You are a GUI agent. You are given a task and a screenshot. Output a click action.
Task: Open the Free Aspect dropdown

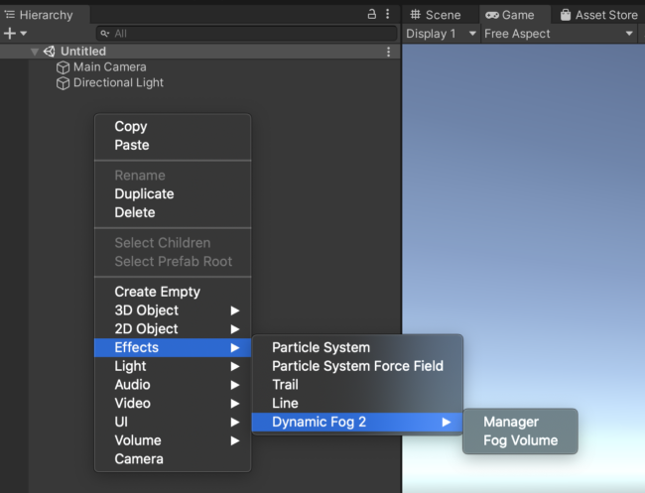click(x=559, y=34)
